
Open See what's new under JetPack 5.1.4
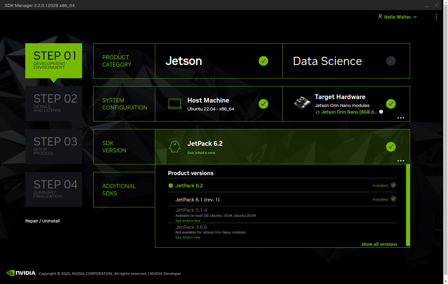tap(188, 221)
